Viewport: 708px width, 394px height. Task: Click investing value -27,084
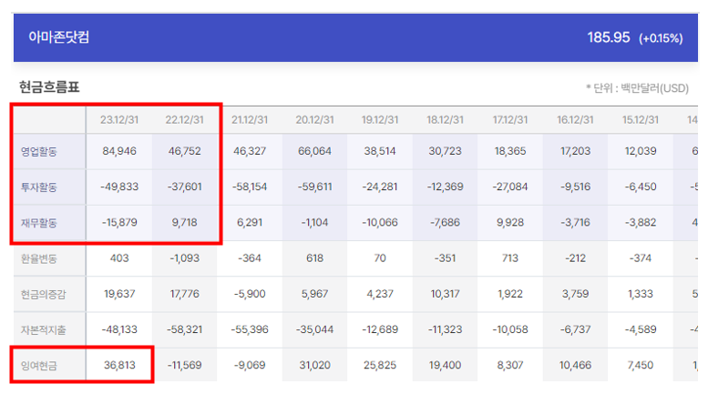(x=510, y=187)
